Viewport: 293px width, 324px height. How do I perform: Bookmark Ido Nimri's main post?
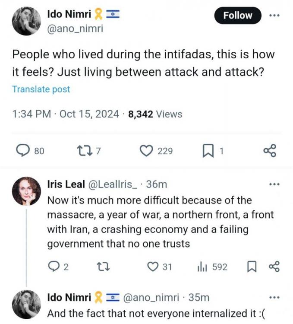click(x=208, y=151)
